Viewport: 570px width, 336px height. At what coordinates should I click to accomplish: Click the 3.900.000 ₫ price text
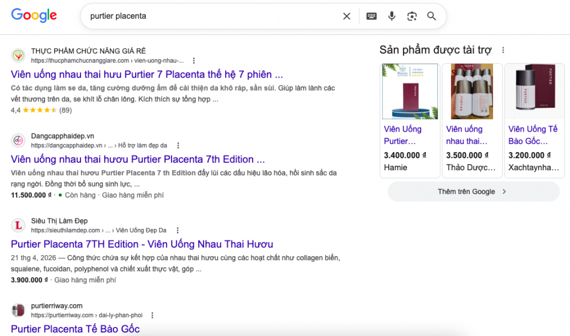(x=30, y=280)
